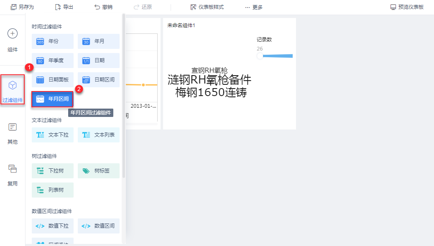Click the legend value 26

[x=260, y=48]
